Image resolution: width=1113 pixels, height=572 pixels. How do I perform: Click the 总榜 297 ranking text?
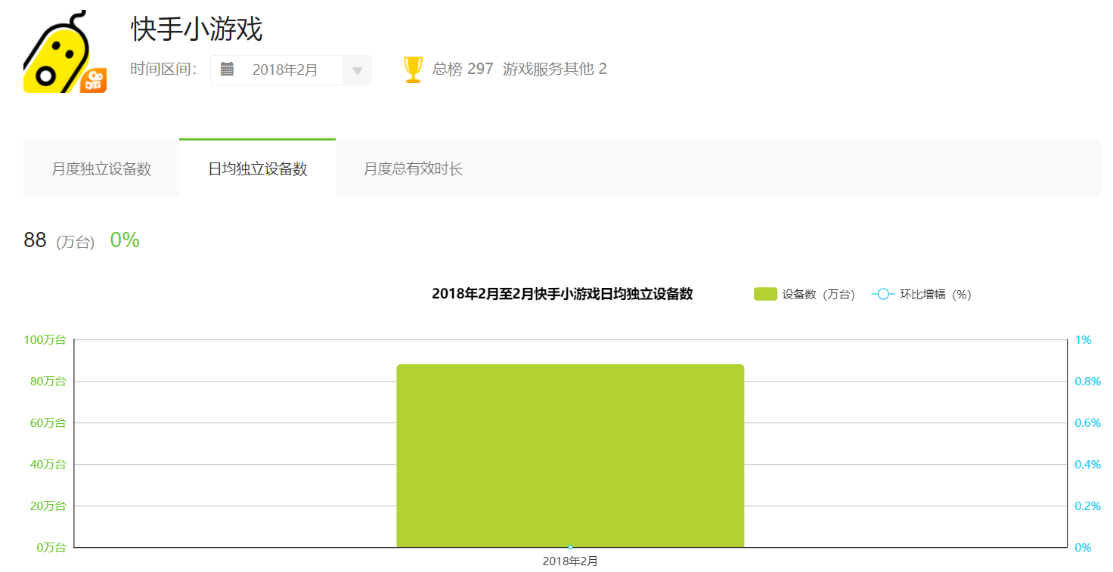coord(463,70)
